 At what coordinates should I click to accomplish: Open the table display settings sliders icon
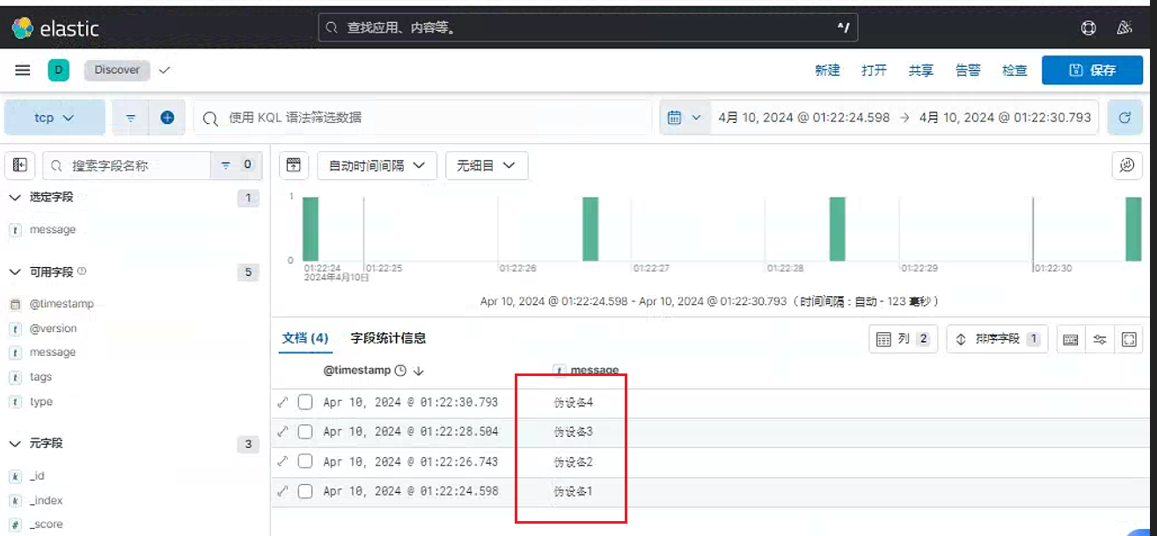pyautogui.click(x=1100, y=339)
